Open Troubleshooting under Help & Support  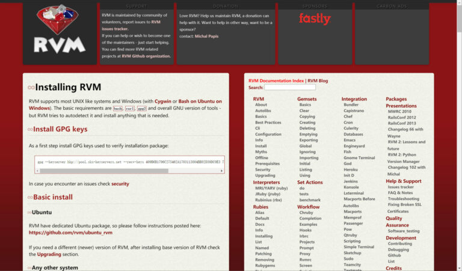tap(404, 199)
